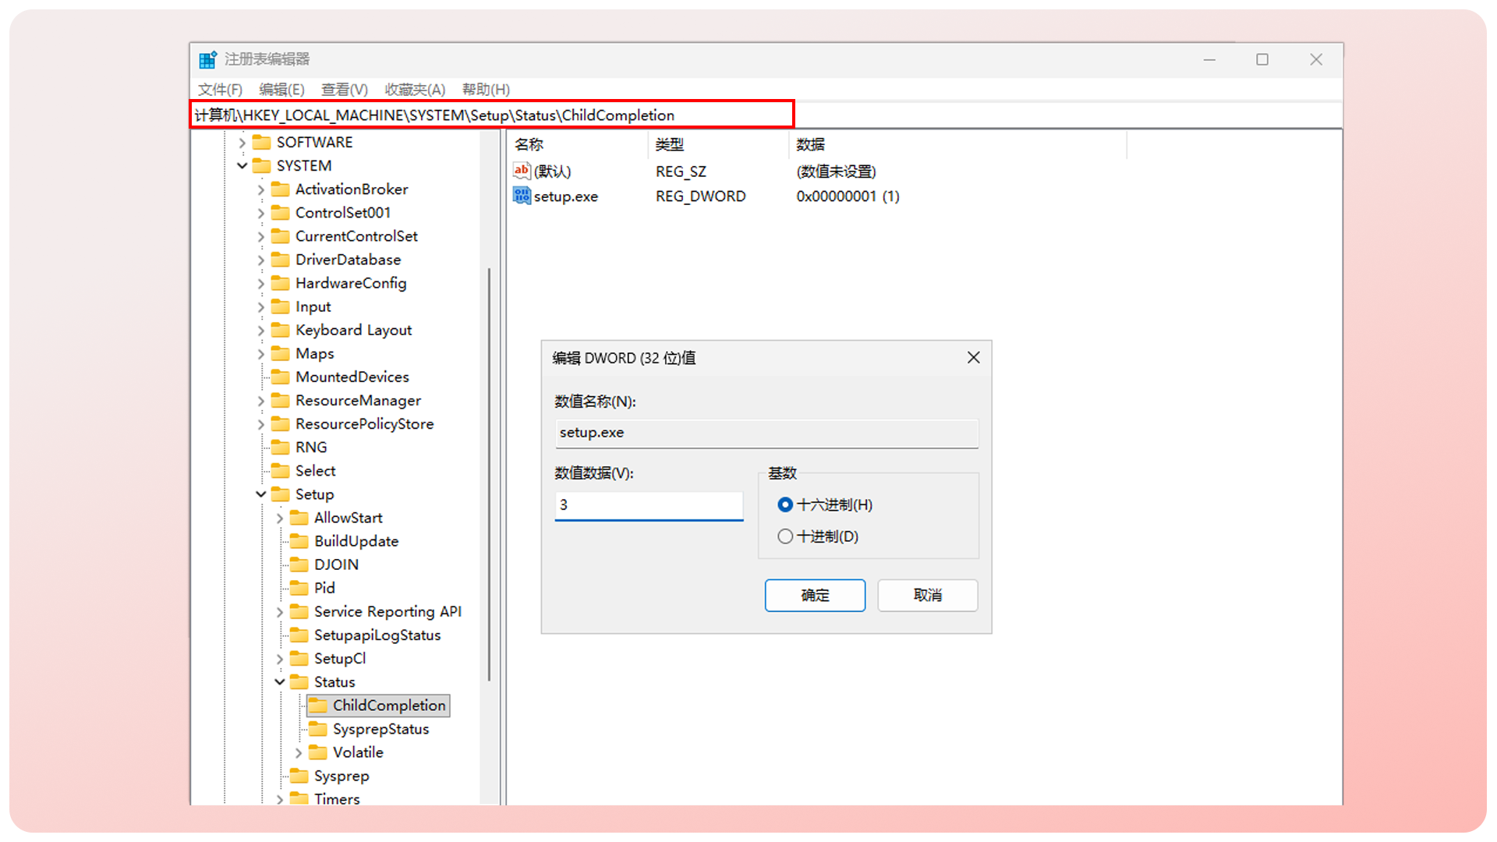Collapse the Status key

click(x=280, y=682)
